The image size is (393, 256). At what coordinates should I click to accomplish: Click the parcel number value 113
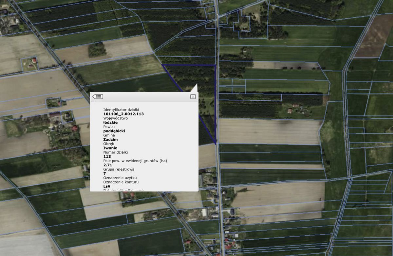(x=107, y=157)
